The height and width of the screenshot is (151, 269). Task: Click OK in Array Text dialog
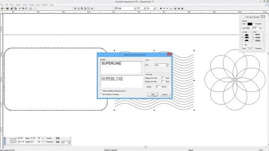[x=152, y=94]
